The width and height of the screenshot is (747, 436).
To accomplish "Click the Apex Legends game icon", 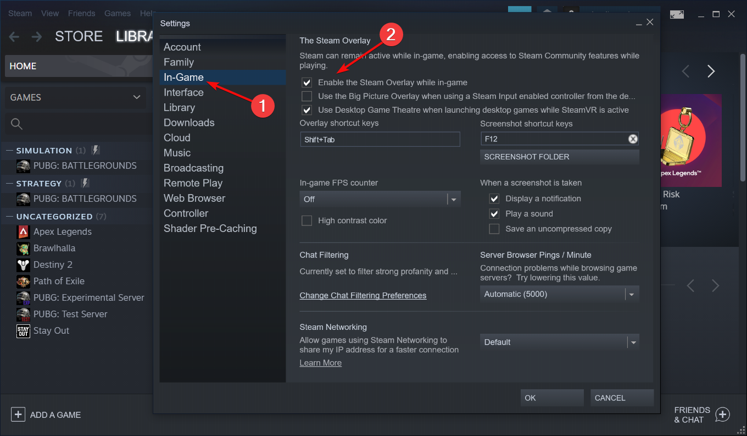I will [23, 231].
